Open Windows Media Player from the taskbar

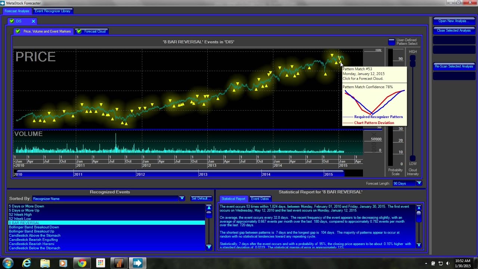pyautogui.click(x=63, y=263)
